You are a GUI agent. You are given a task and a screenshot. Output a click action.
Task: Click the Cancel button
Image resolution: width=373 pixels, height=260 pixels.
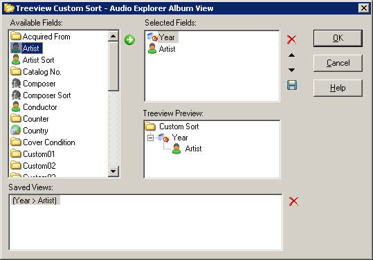click(x=338, y=63)
